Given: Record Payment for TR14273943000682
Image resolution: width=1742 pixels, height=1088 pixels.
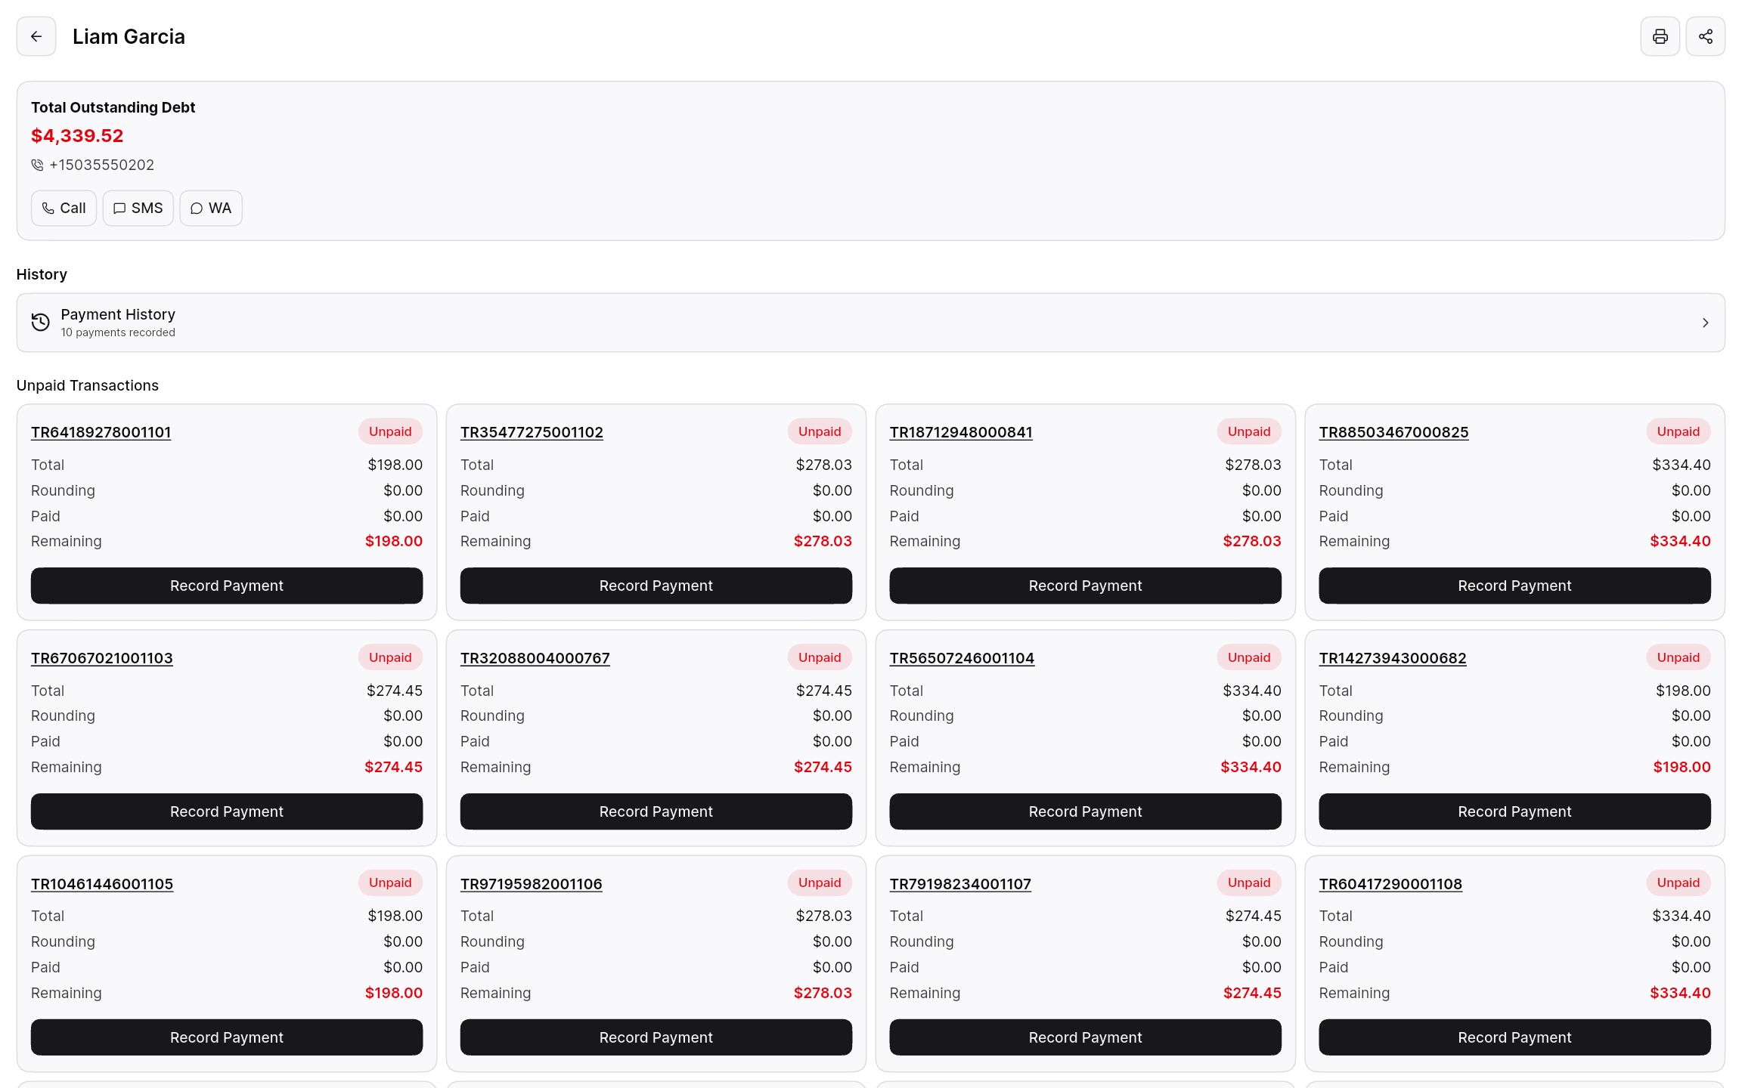Looking at the screenshot, I should pos(1515,811).
